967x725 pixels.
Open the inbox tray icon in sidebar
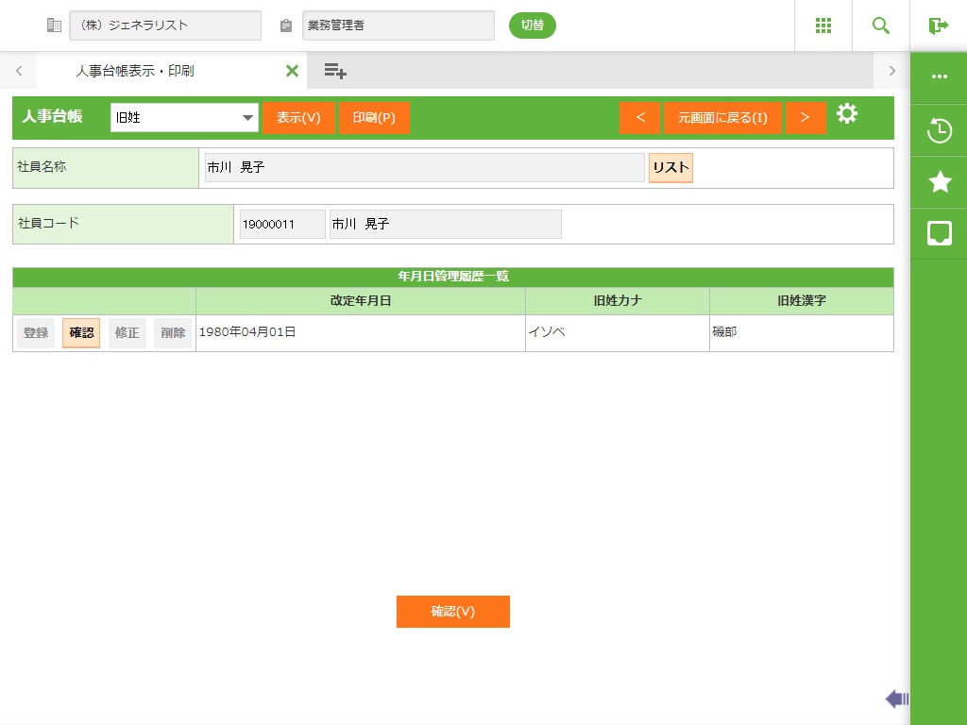(940, 234)
